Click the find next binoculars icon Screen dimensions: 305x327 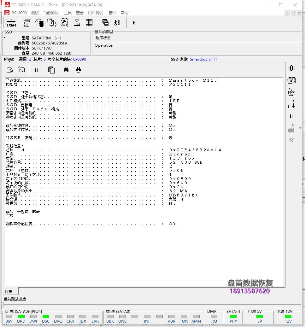tap(79, 70)
